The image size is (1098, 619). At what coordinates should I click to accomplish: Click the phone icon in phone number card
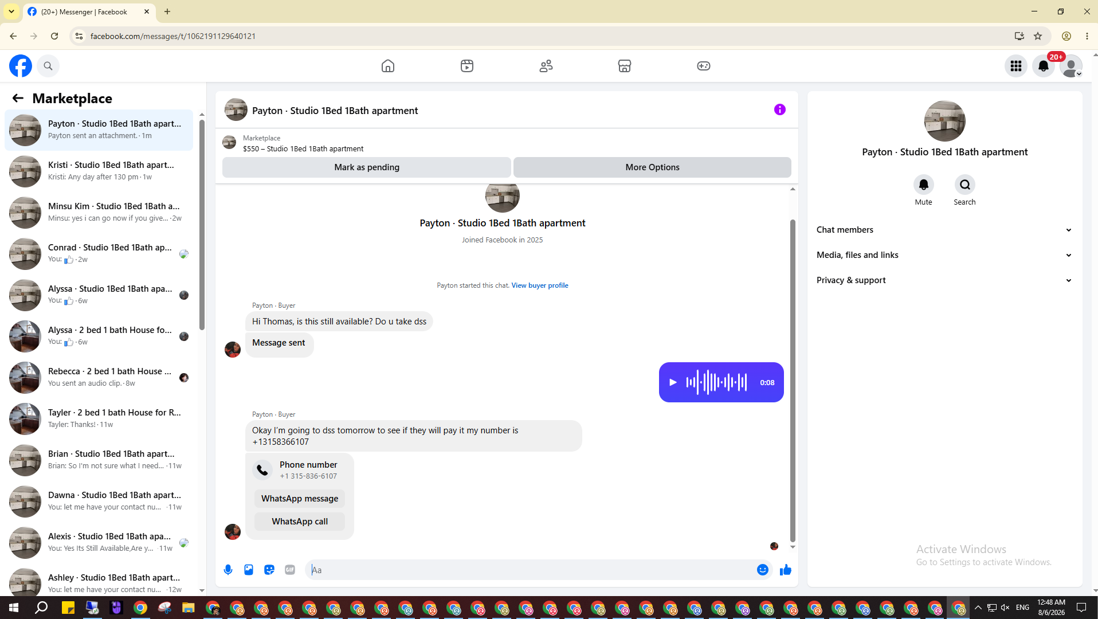[262, 470]
